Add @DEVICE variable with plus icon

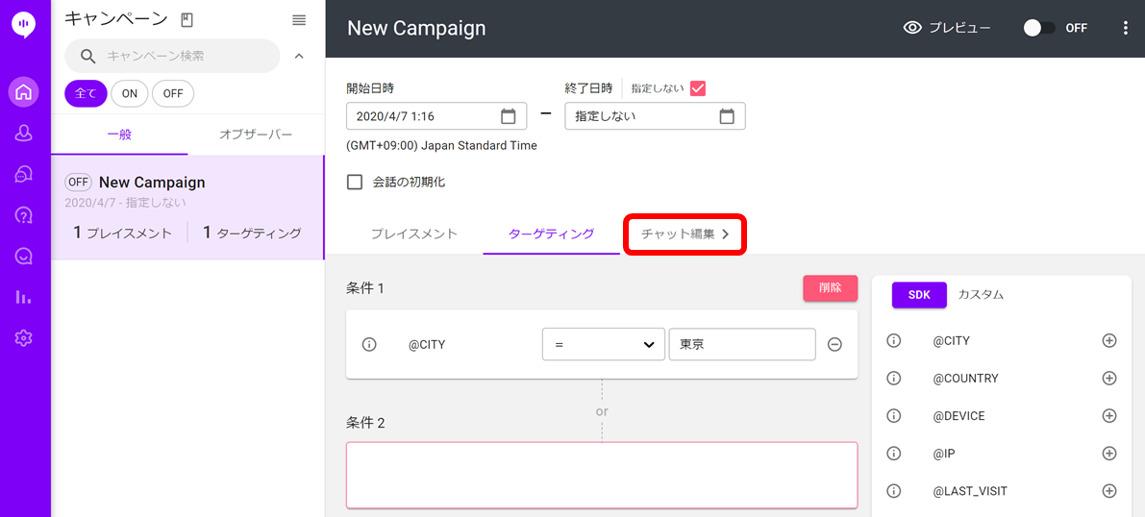coord(1109,415)
